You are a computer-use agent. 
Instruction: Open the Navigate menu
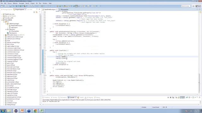click(x=21, y=3)
